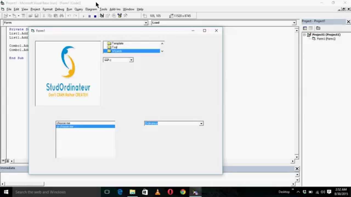This screenshot has width=351, height=197.
Task: Open the Properties Window toolbar icon
Action: (x=108, y=16)
